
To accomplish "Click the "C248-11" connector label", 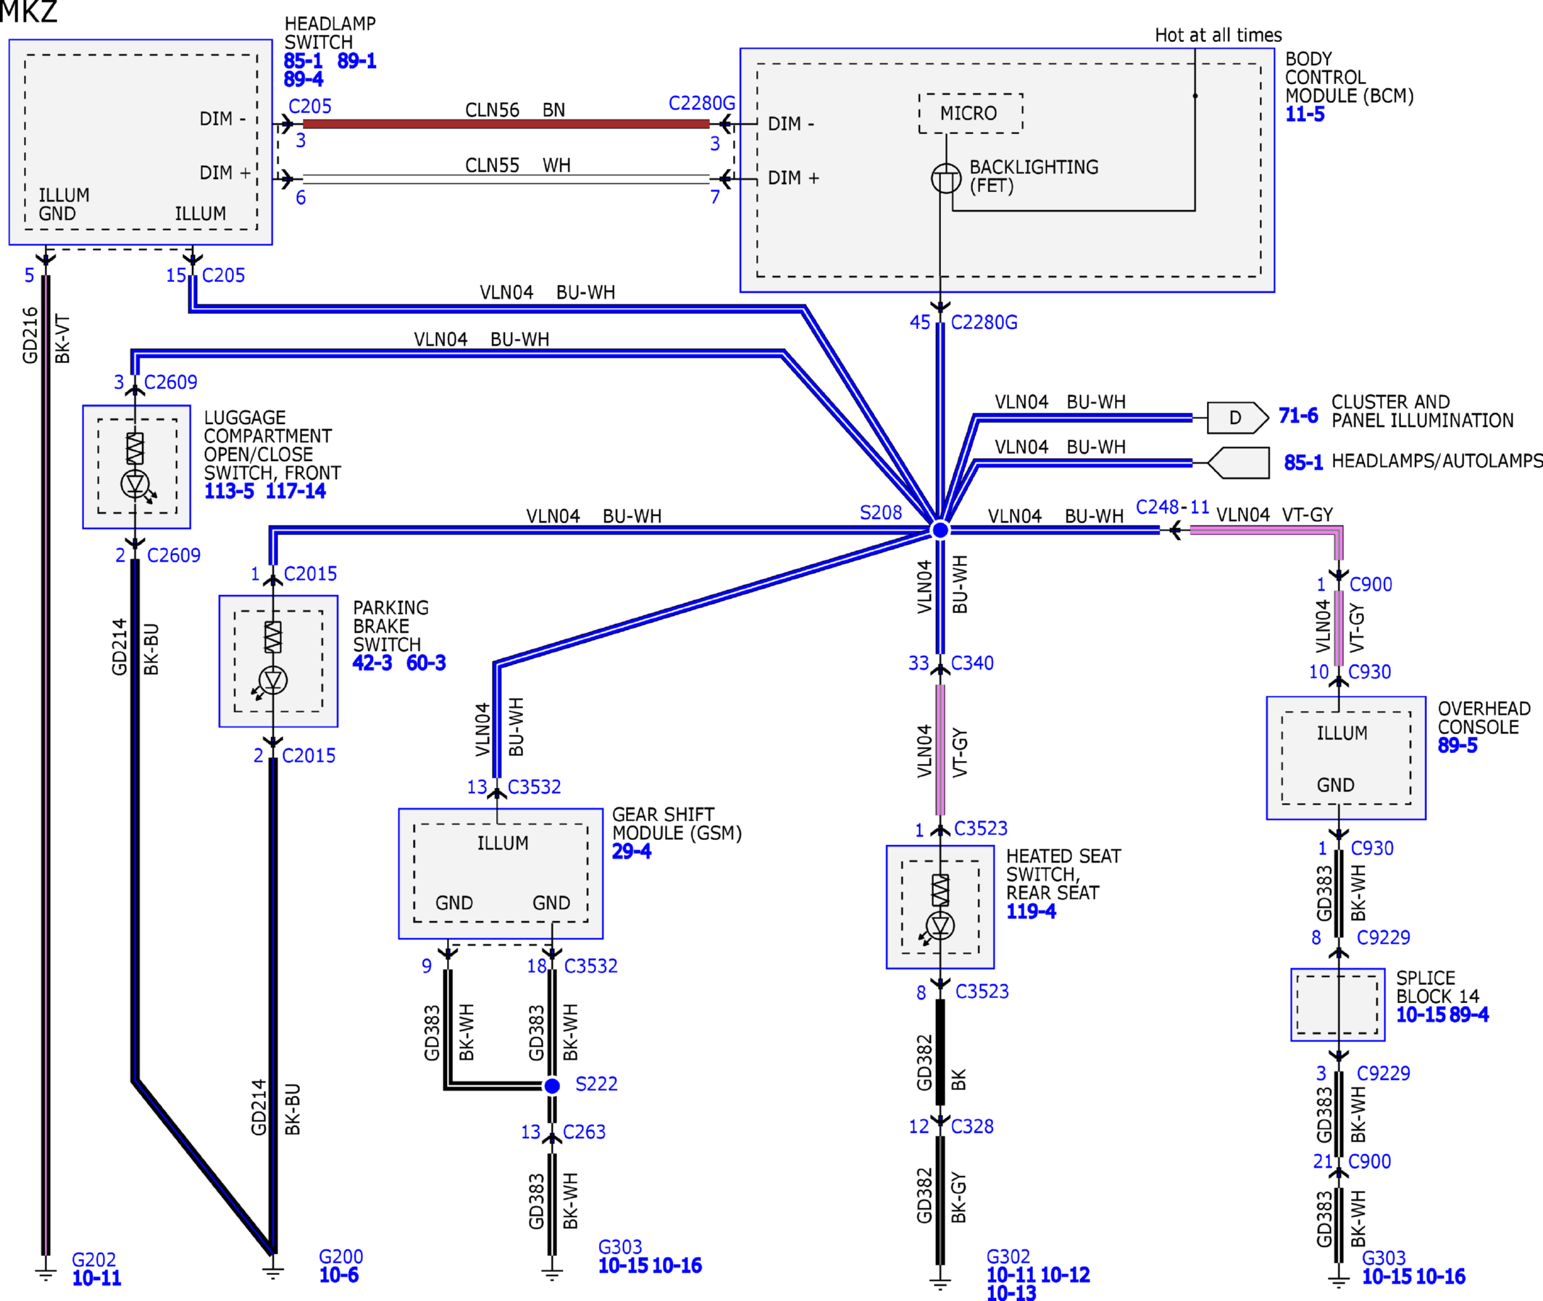I will 1172,507.
